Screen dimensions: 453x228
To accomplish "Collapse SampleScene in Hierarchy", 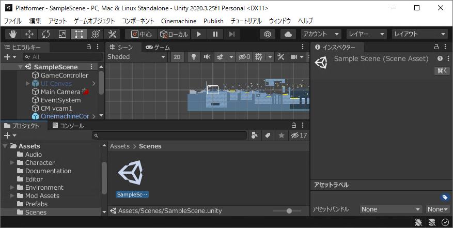I will [x=20, y=67].
